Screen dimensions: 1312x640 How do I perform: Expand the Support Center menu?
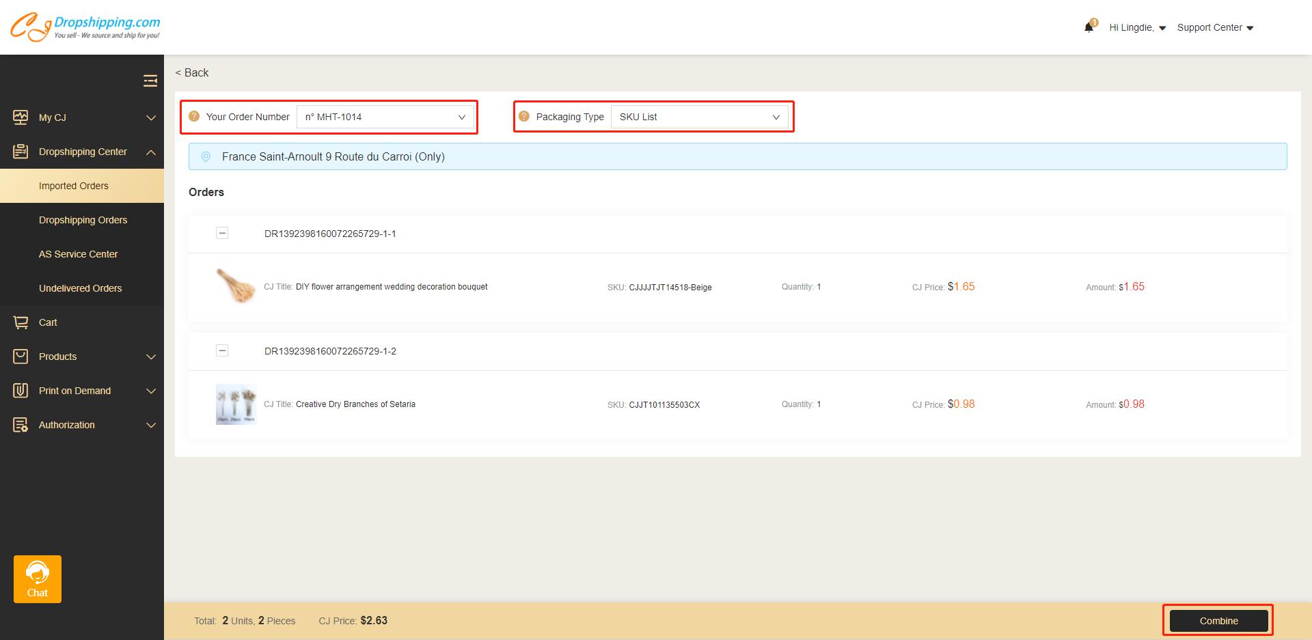point(1214,28)
